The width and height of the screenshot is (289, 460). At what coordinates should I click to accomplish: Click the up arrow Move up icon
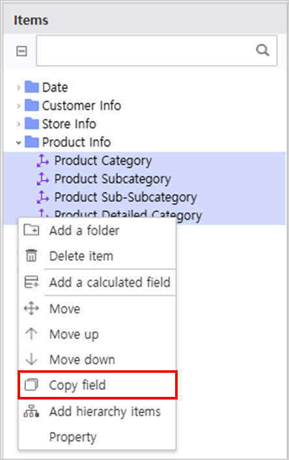tap(31, 334)
